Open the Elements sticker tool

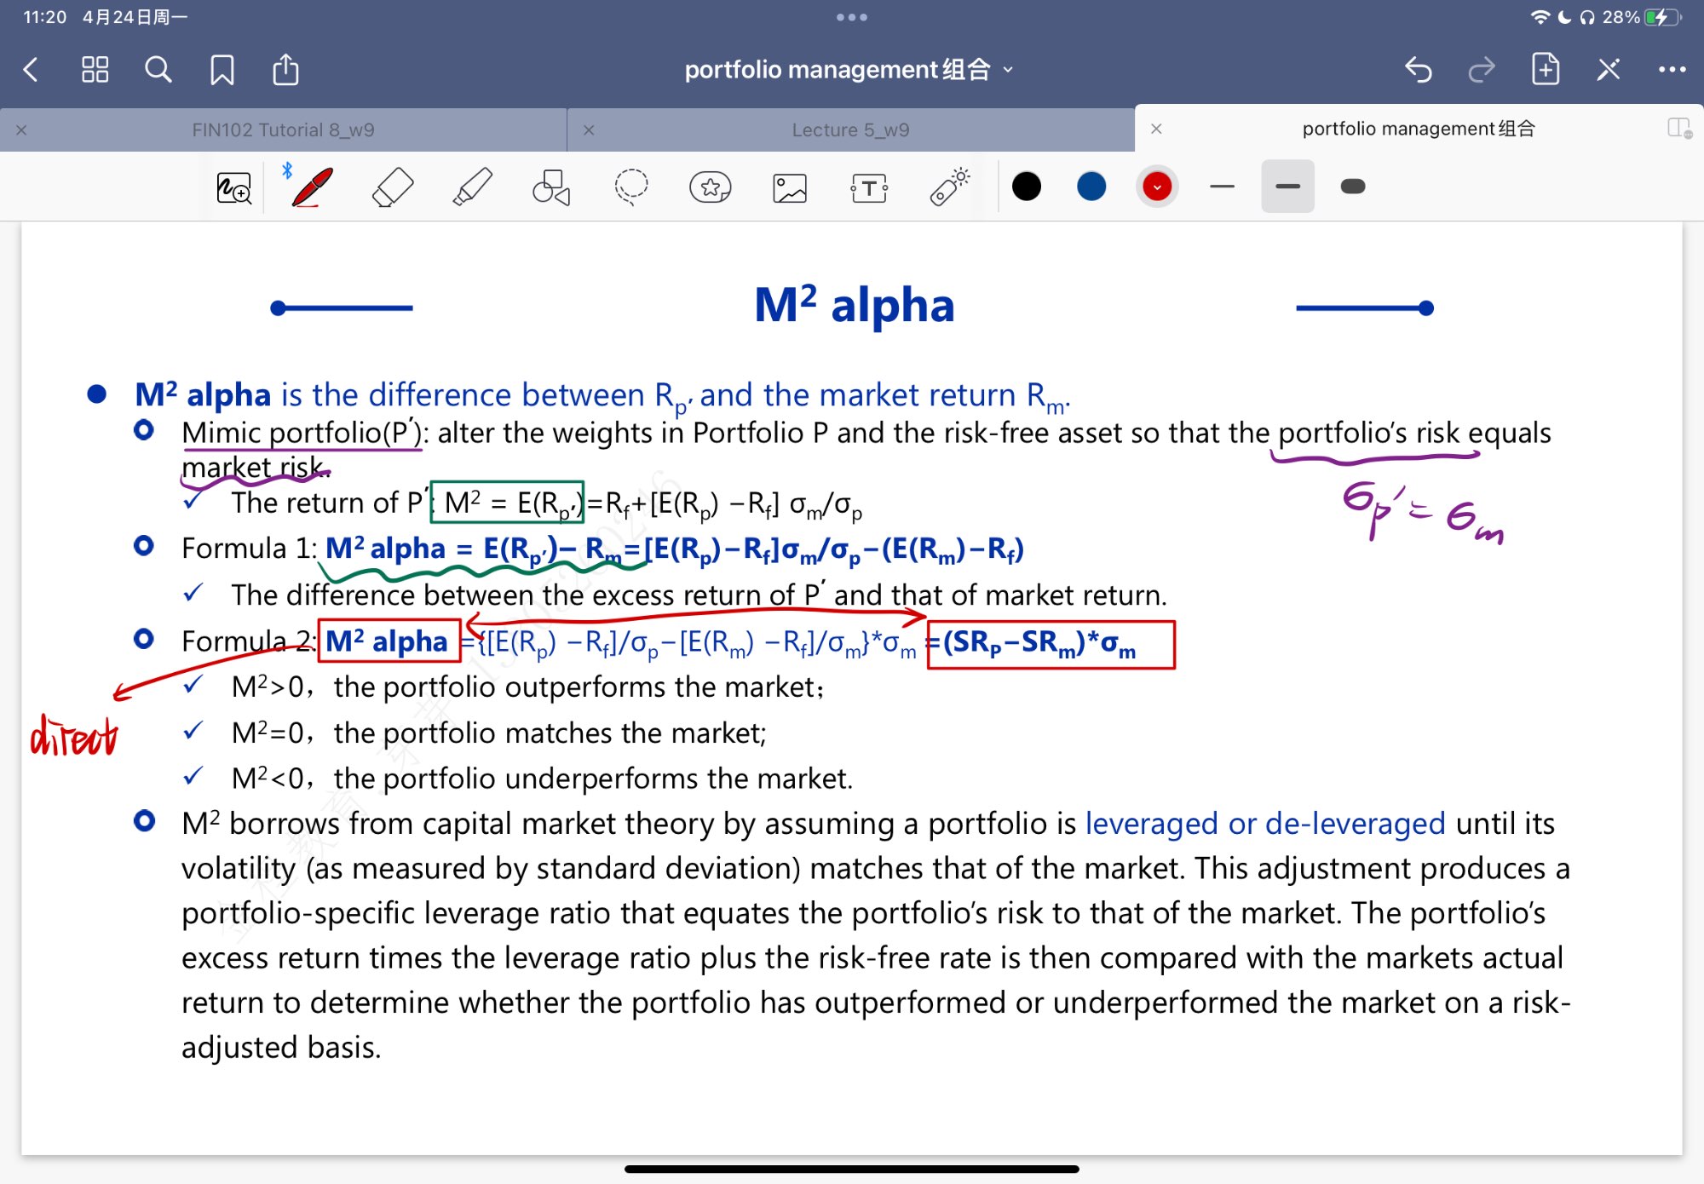711,187
